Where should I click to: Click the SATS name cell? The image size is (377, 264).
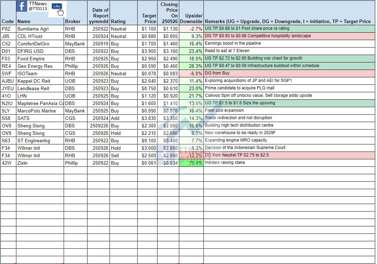click(x=40, y=118)
